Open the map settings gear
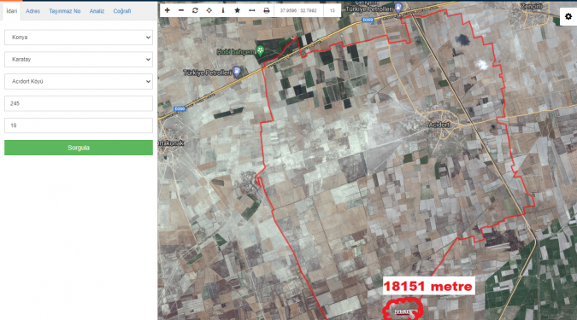 (x=568, y=16)
